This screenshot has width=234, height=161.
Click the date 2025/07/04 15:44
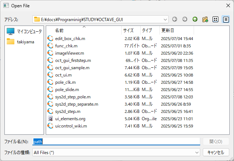(x=177, y=39)
